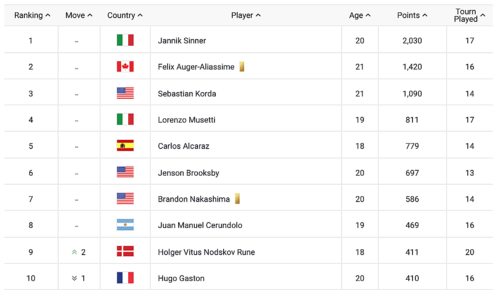Sort table by Ranking column

coord(32,15)
